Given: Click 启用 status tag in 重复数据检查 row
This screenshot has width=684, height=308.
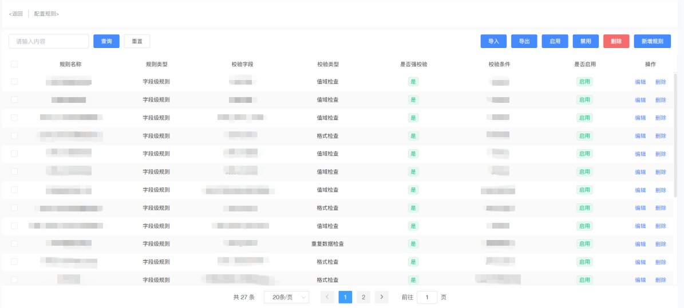Looking at the screenshot, I should (584, 244).
